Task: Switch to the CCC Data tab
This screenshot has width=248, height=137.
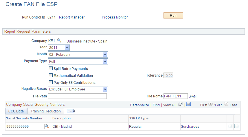Action: [x=16, y=111]
